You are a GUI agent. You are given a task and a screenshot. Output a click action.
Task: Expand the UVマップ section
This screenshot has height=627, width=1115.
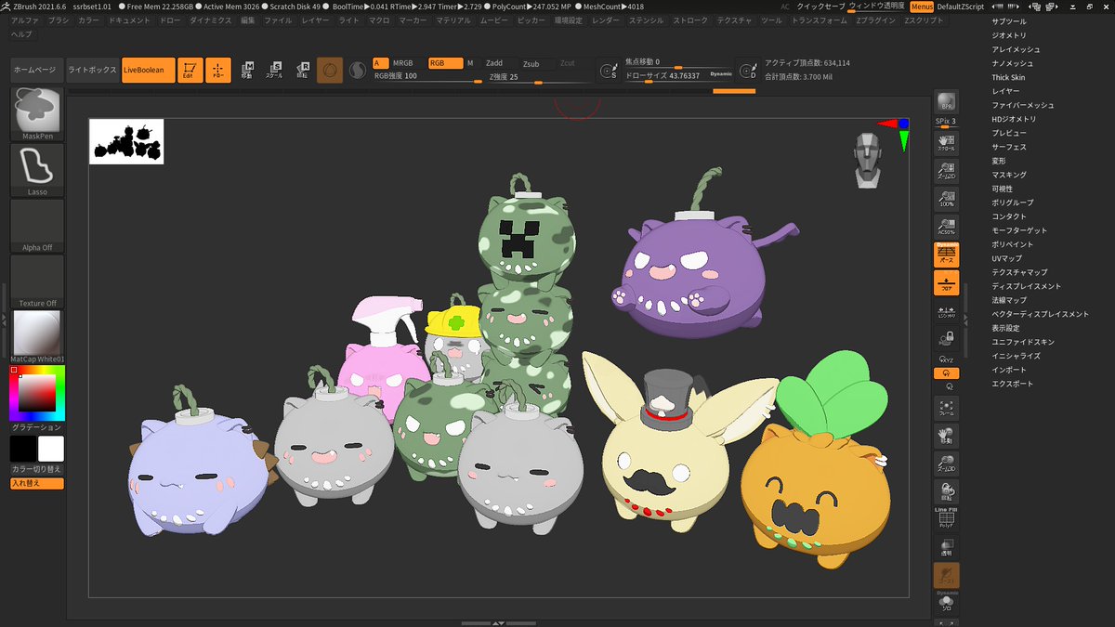1006,258
